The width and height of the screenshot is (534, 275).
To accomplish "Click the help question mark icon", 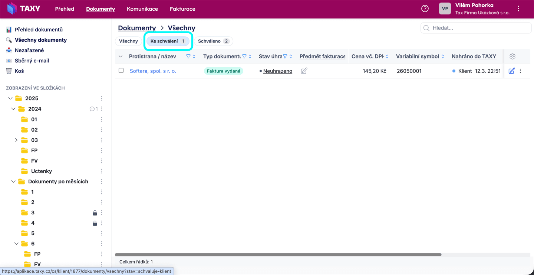I will coord(425,9).
